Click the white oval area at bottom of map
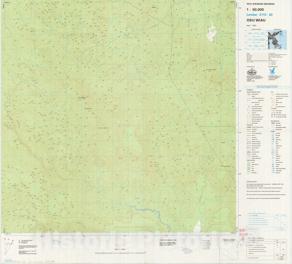The image size is (292, 264). click(197, 226)
